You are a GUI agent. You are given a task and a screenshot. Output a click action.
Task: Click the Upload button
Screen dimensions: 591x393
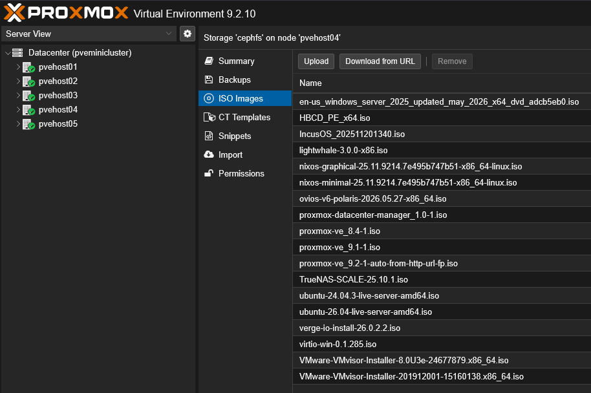(316, 61)
